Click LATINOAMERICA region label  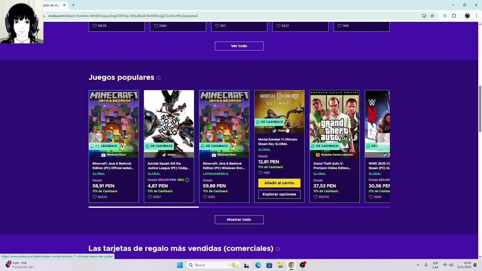215,174
